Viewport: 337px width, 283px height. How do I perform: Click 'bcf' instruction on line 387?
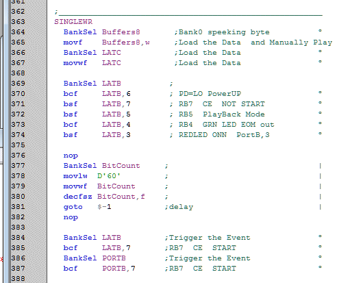(71, 269)
